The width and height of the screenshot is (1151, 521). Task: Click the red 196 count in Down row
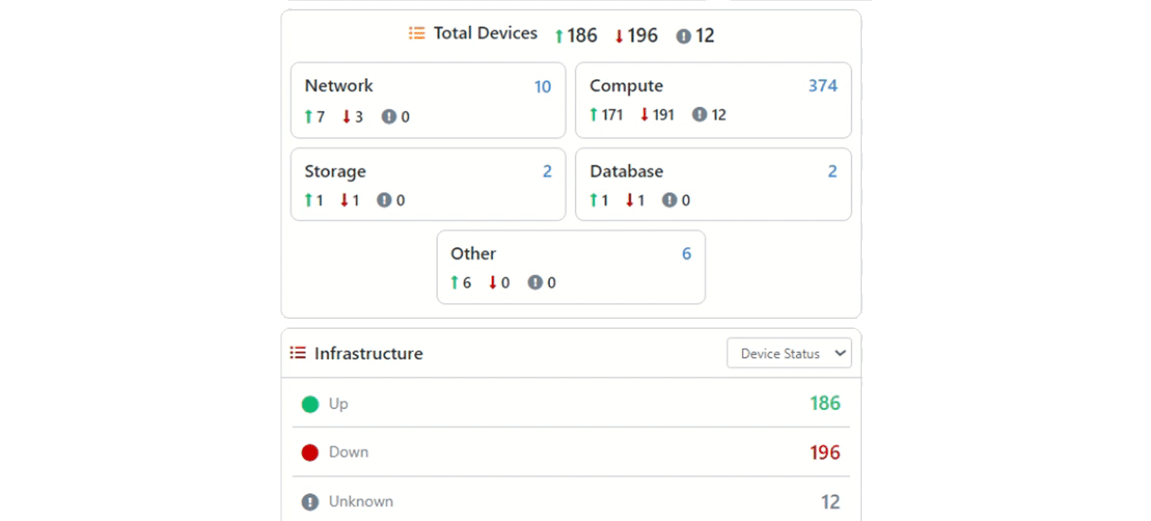click(x=825, y=453)
